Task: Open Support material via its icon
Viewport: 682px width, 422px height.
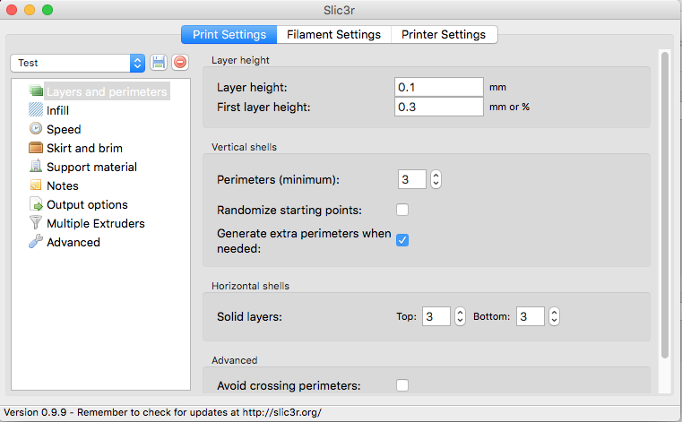Action: click(x=36, y=167)
